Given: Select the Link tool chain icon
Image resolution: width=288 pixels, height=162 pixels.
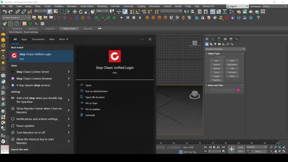Looking at the screenshot, I should (18, 12).
